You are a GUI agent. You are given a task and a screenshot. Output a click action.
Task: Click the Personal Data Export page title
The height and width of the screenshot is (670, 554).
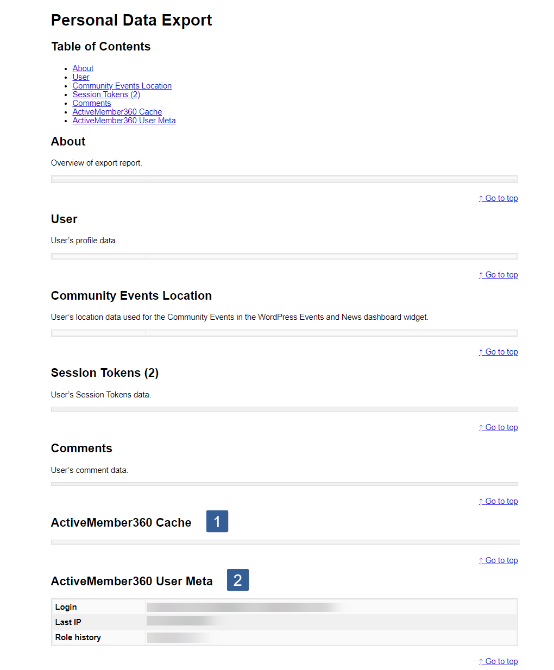click(131, 20)
